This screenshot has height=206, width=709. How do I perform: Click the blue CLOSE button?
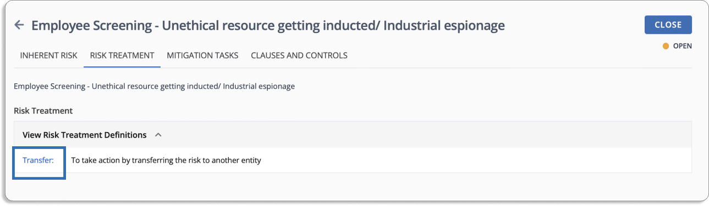click(x=668, y=25)
